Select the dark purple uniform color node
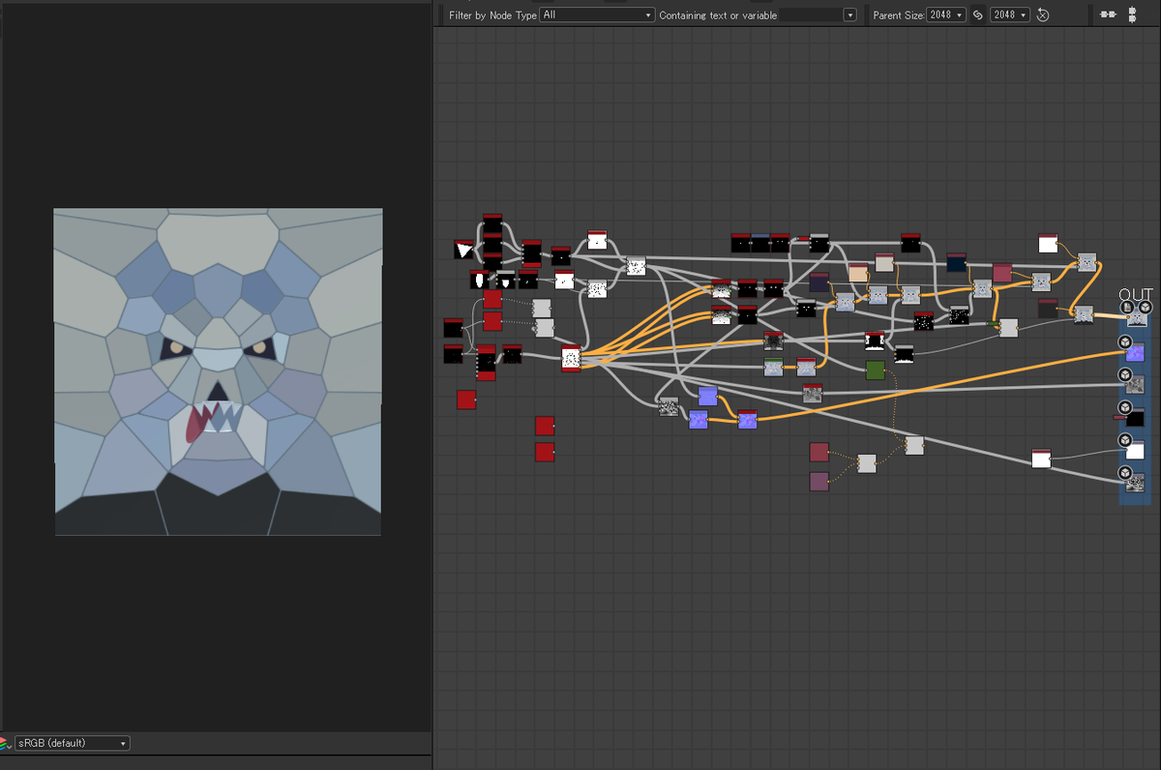1161x770 pixels. (819, 282)
